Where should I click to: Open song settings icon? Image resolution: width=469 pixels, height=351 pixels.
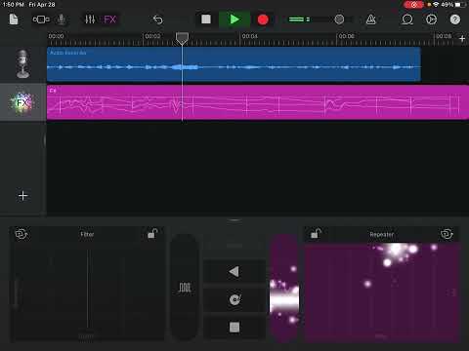click(431, 19)
